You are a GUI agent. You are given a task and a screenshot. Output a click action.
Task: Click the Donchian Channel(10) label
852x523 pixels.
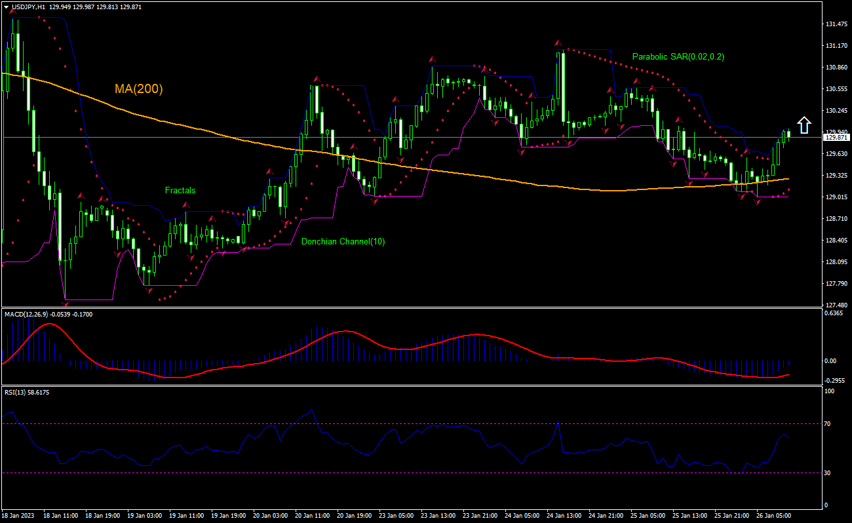click(343, 242)
